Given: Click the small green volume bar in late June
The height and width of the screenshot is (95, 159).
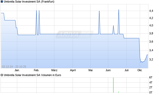Looking at the screenshot, I should click(118, 92).
